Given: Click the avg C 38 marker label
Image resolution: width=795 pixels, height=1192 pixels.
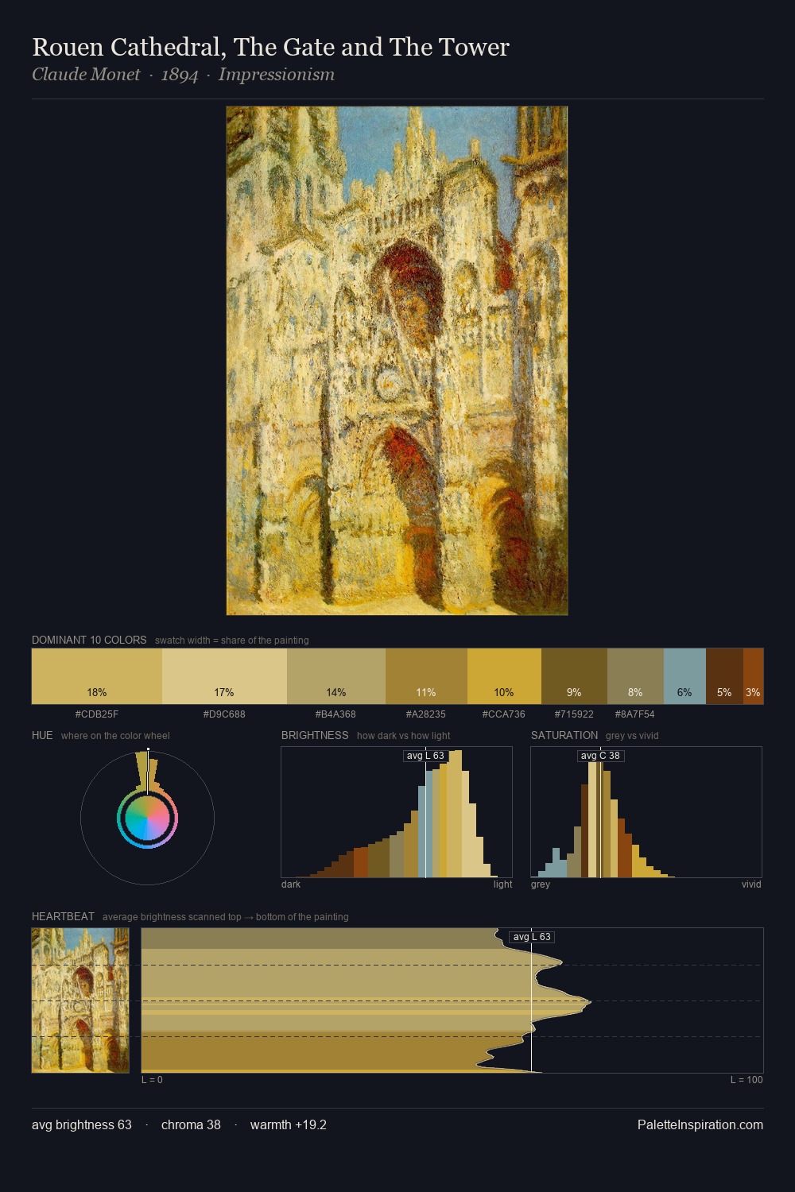Looking at the screenshot, I should tap(600, 756).
